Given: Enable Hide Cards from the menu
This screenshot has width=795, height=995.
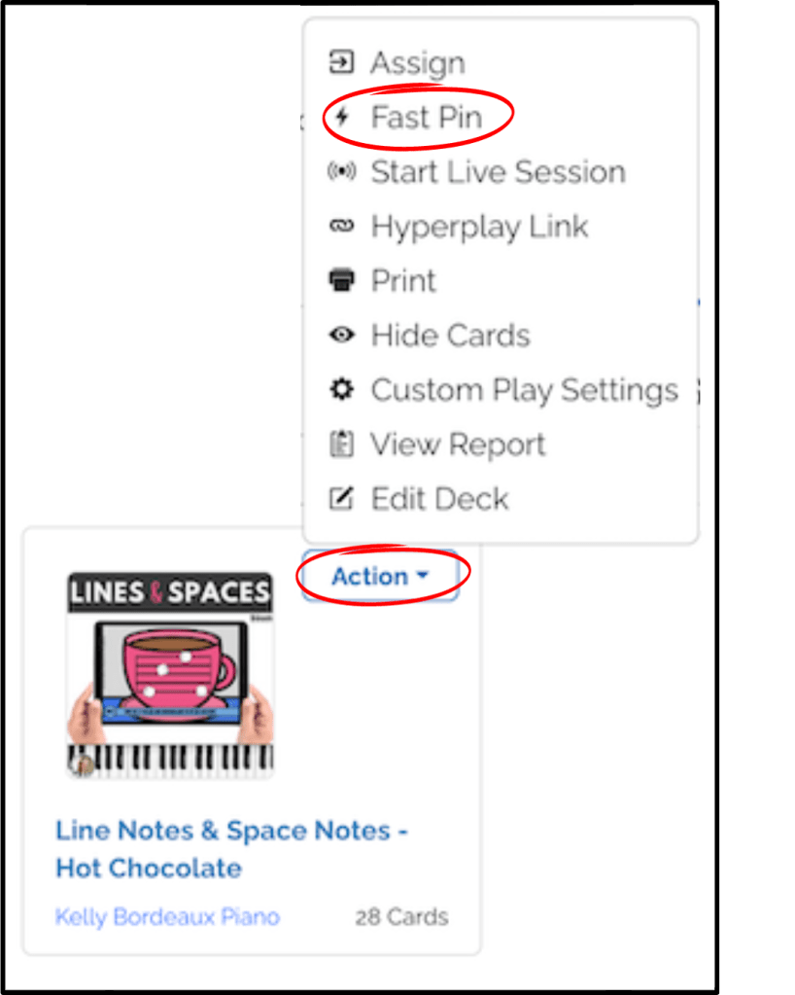Looking at the screenshot, I should 449,335.
